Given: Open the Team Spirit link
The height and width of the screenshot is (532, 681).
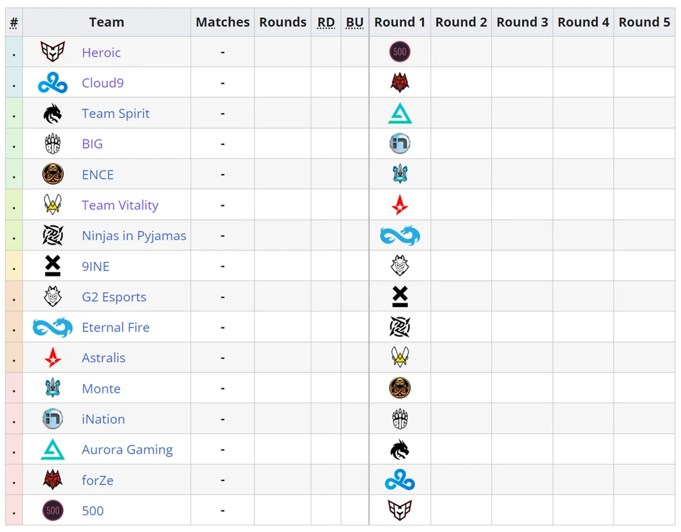Looking at the screenshot, I should point(115,113).
